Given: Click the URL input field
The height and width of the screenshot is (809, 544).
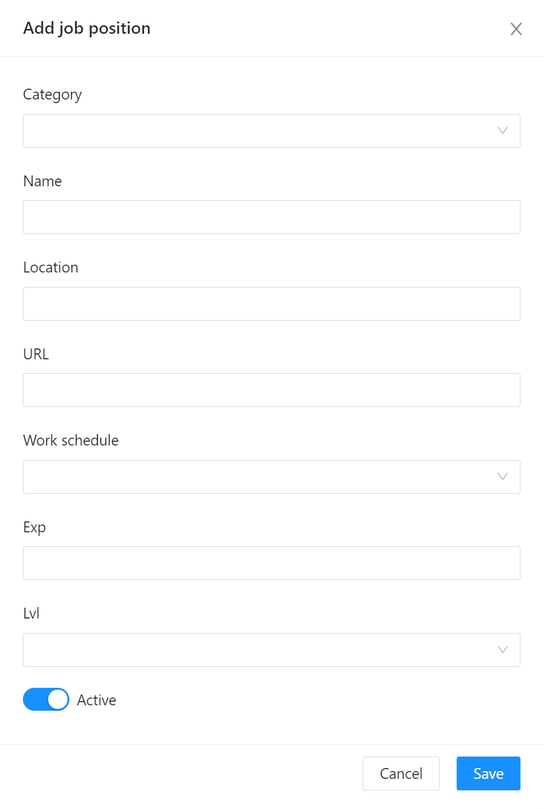Looking at the screenshot, I should click(271, 389).
